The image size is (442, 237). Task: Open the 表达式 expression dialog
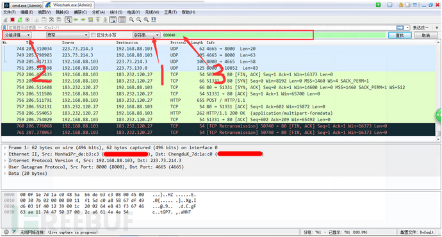click(x=420, y=28)
